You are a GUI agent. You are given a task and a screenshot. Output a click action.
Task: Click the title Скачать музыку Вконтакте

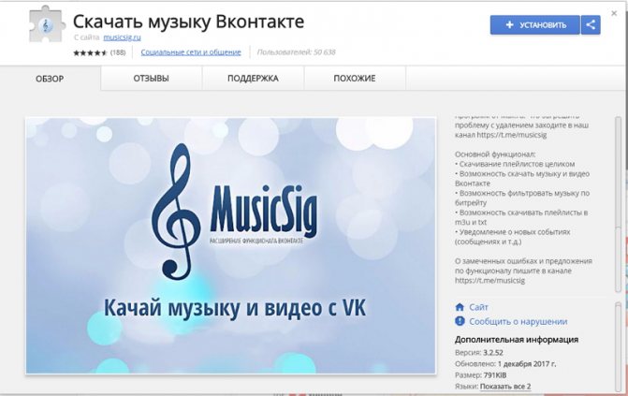coord(188,22)
